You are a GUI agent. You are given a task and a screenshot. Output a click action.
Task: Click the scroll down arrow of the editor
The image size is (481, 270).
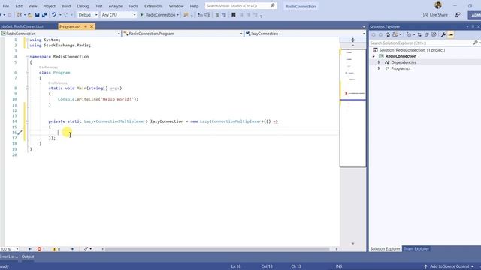click(x=352, y=243)
